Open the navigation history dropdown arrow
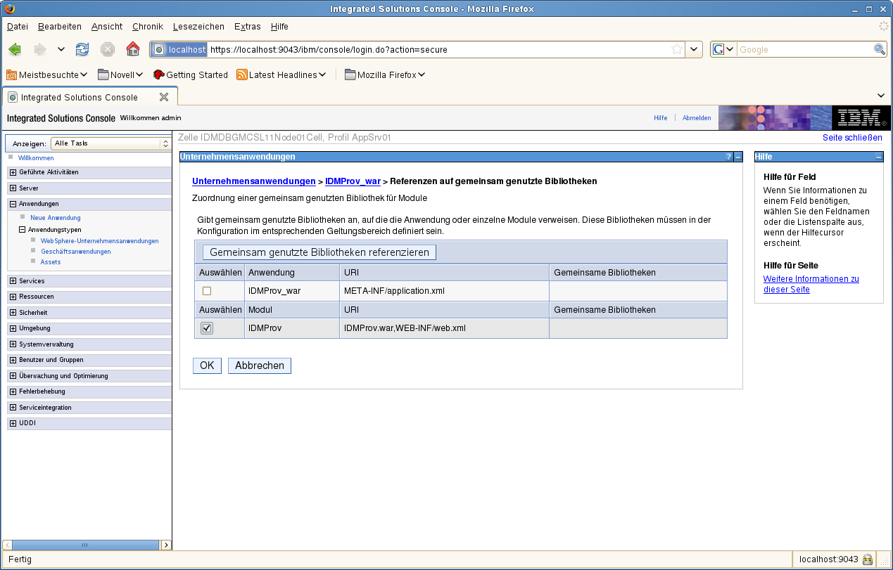This screenshot has width=893, height=570. click(61, 49)
